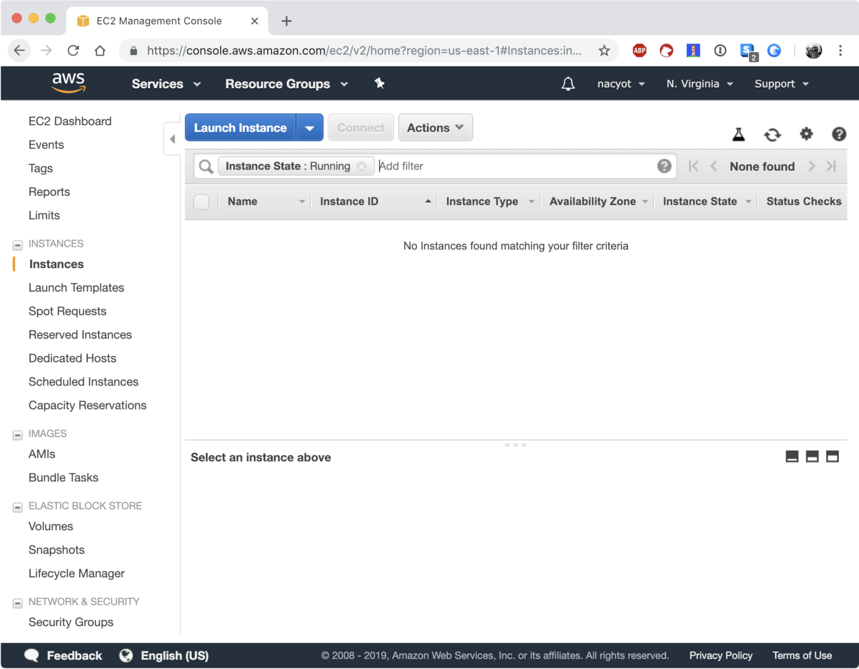Click the pin shortcuts icon in navbar
Screen dimensions: 859x669
pos(379,84)
